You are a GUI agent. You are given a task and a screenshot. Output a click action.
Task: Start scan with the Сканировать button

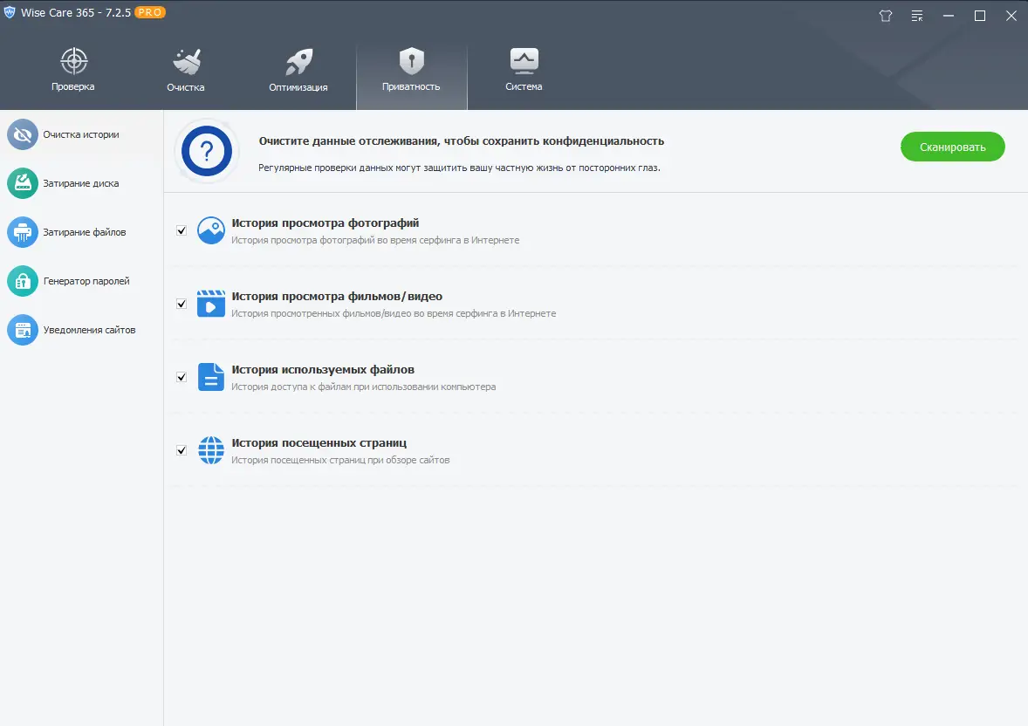point(953,147)
